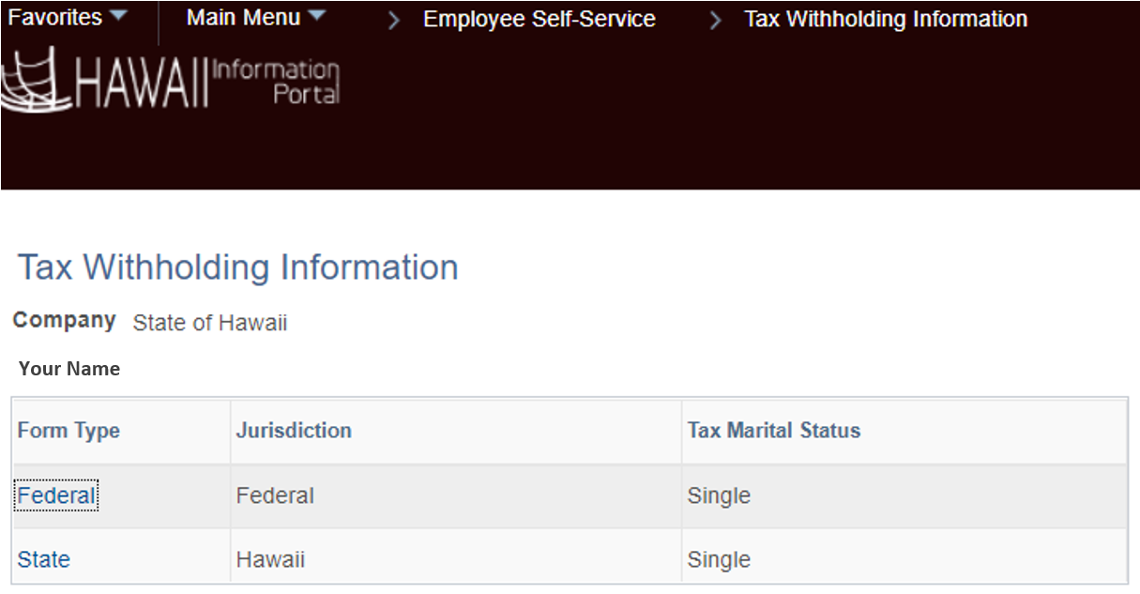Open the Federal form type link
The height and width of the screenshot is (594, 1140).
point(56,495)
